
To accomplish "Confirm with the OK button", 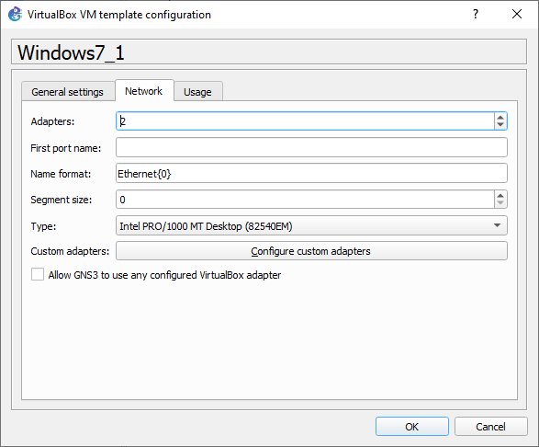I will 411,427.
